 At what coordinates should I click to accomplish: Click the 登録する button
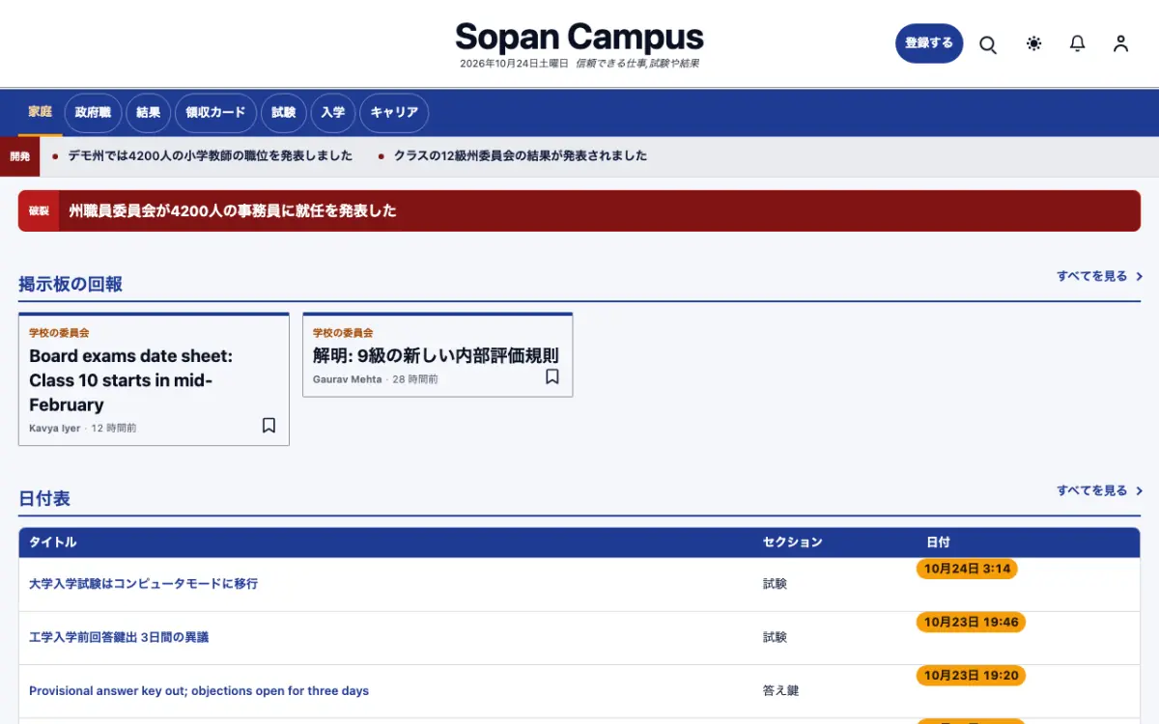[x=929, y=43]
